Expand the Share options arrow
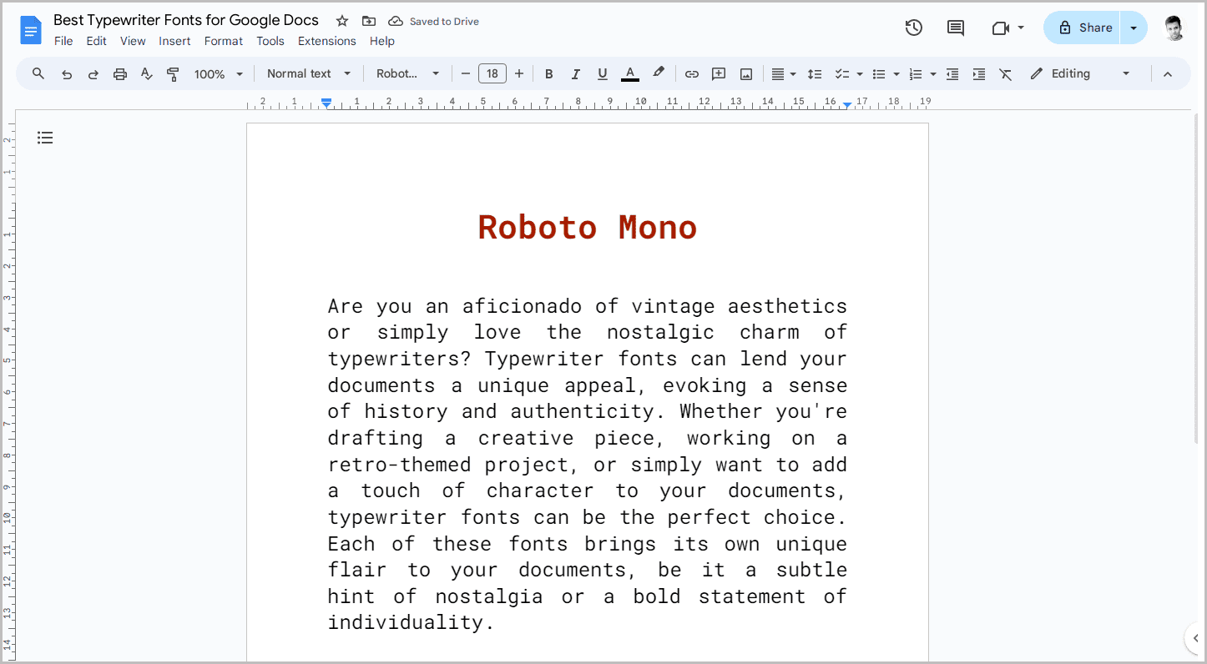This screenshot has width=1207, height=664. (1134, 28)
